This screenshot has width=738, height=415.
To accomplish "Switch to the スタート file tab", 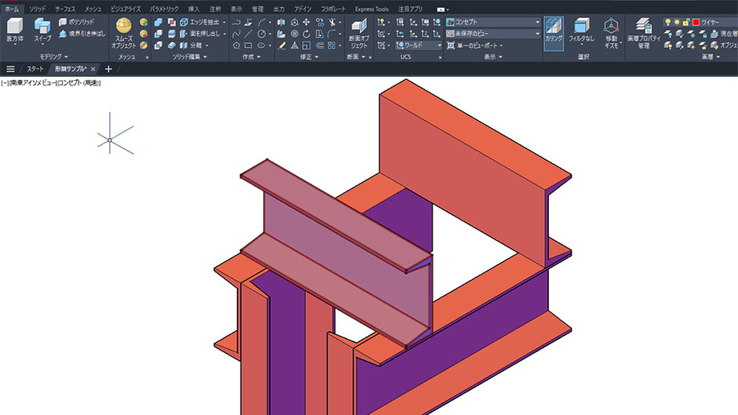I will (35, 69).
